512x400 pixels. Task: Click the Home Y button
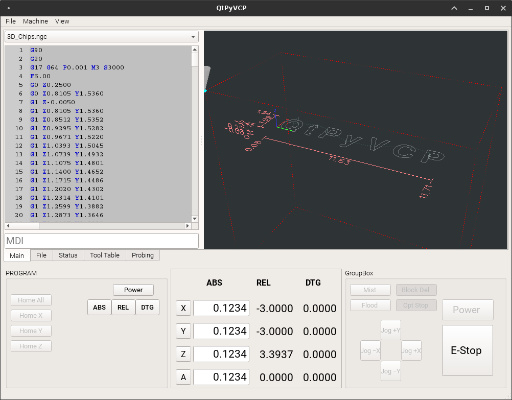coord(31,331)
